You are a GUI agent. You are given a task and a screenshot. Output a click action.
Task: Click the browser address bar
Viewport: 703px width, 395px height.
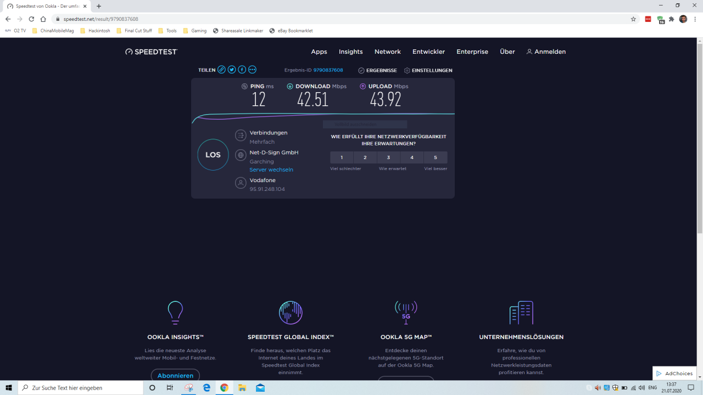[x=341, y=19]
